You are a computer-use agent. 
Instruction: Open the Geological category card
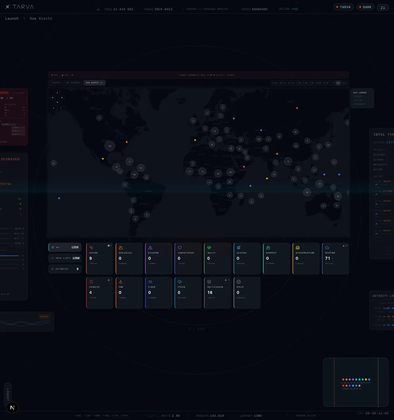(129, 259)
